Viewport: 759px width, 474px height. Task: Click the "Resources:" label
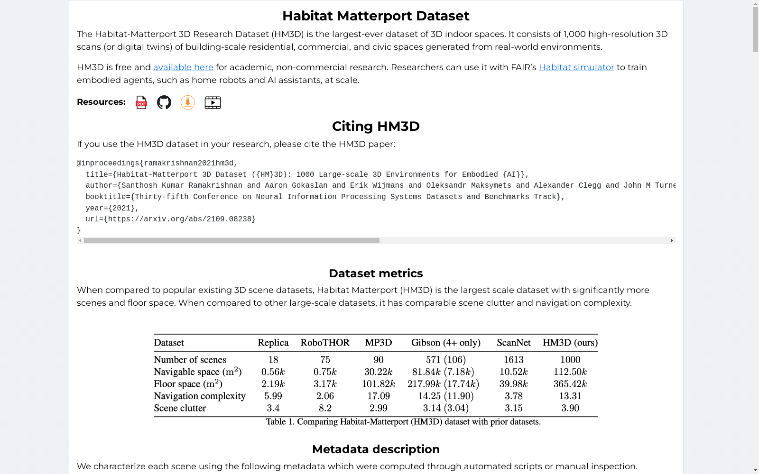[101, 102]
